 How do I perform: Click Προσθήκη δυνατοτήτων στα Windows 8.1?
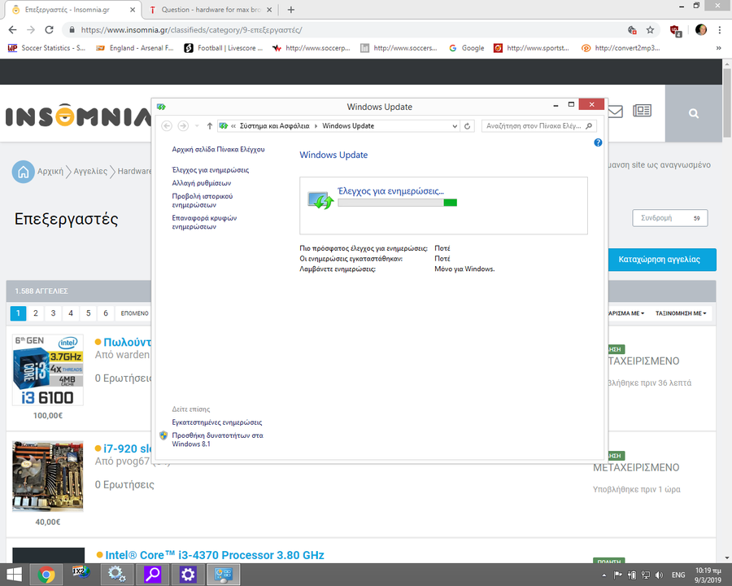click(x=217, y=439)
